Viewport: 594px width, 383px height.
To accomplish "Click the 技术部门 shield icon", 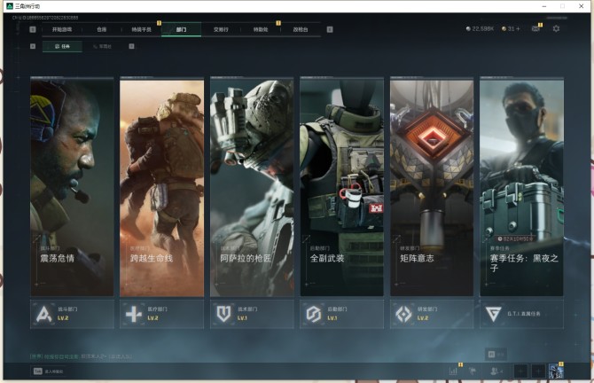I will coord(223,314).
